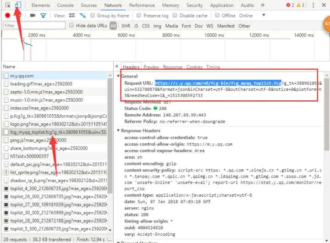Select music-1.0.min.js request row

(x=55, y=100)
